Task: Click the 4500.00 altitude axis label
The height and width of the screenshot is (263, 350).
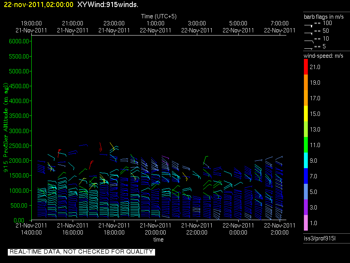Action: [x=19, y=86]
